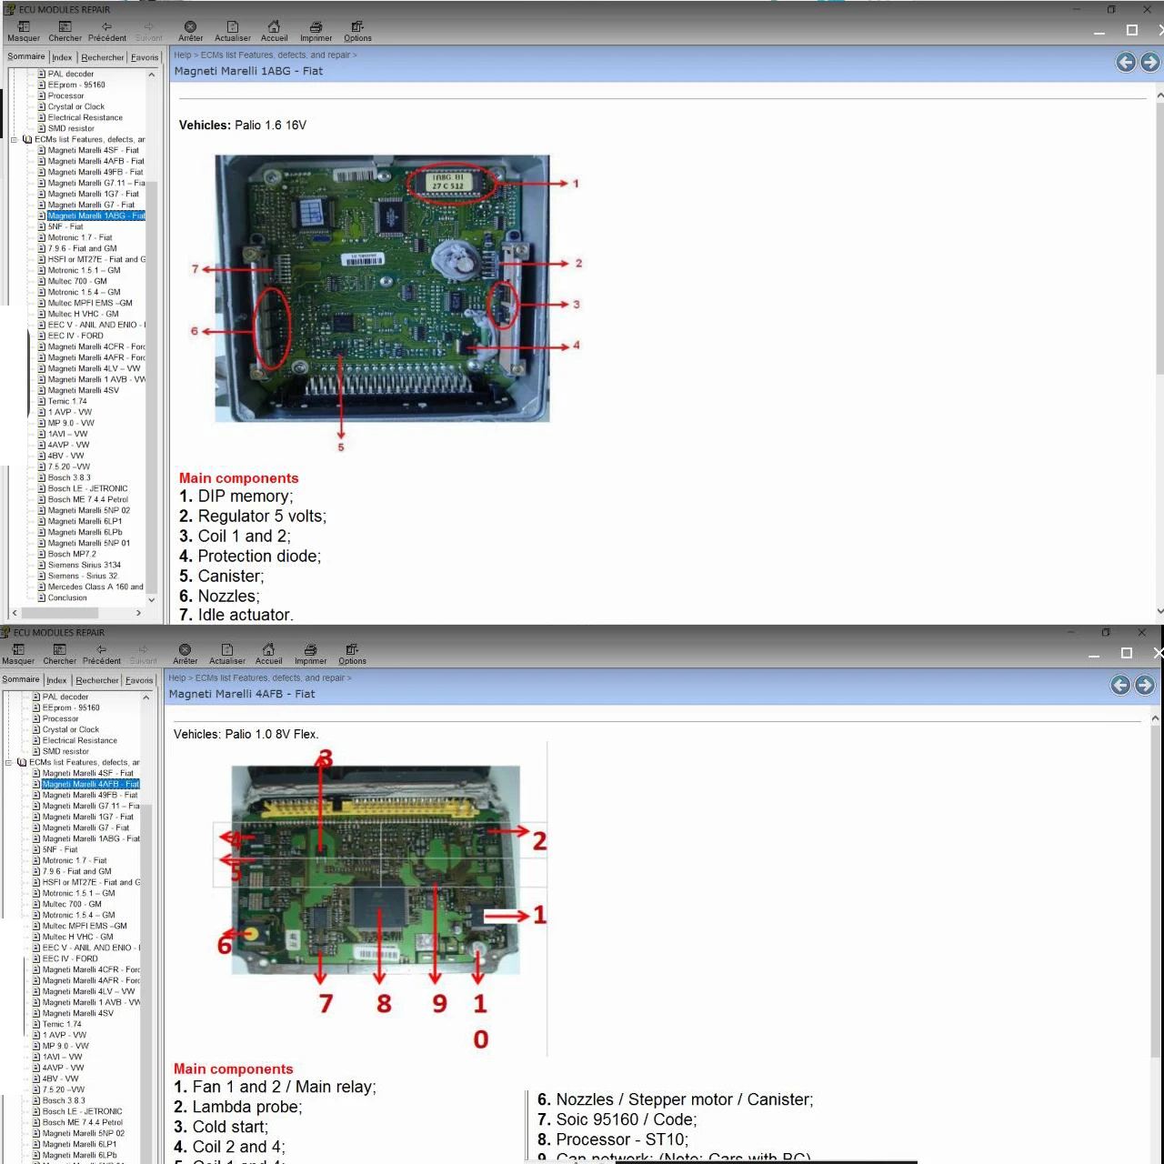Image resolution: width=1164 pixels, height=1164 pixels.
Task: Collapse ECMs list Features in the bottom window
Action: click(x=8, y=762)
